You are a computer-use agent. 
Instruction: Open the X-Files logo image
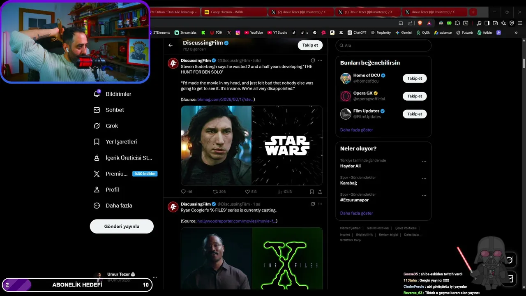tap(287, 258)
